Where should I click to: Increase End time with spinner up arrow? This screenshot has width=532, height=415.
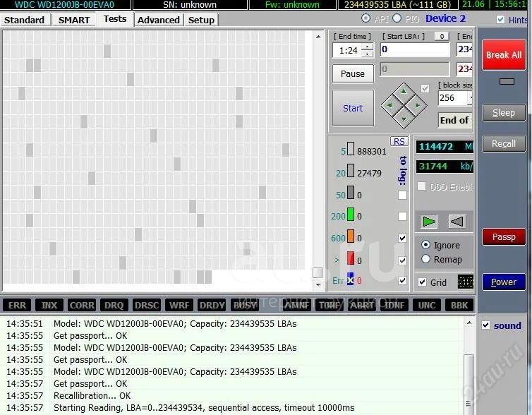click(x=367, y=47)
